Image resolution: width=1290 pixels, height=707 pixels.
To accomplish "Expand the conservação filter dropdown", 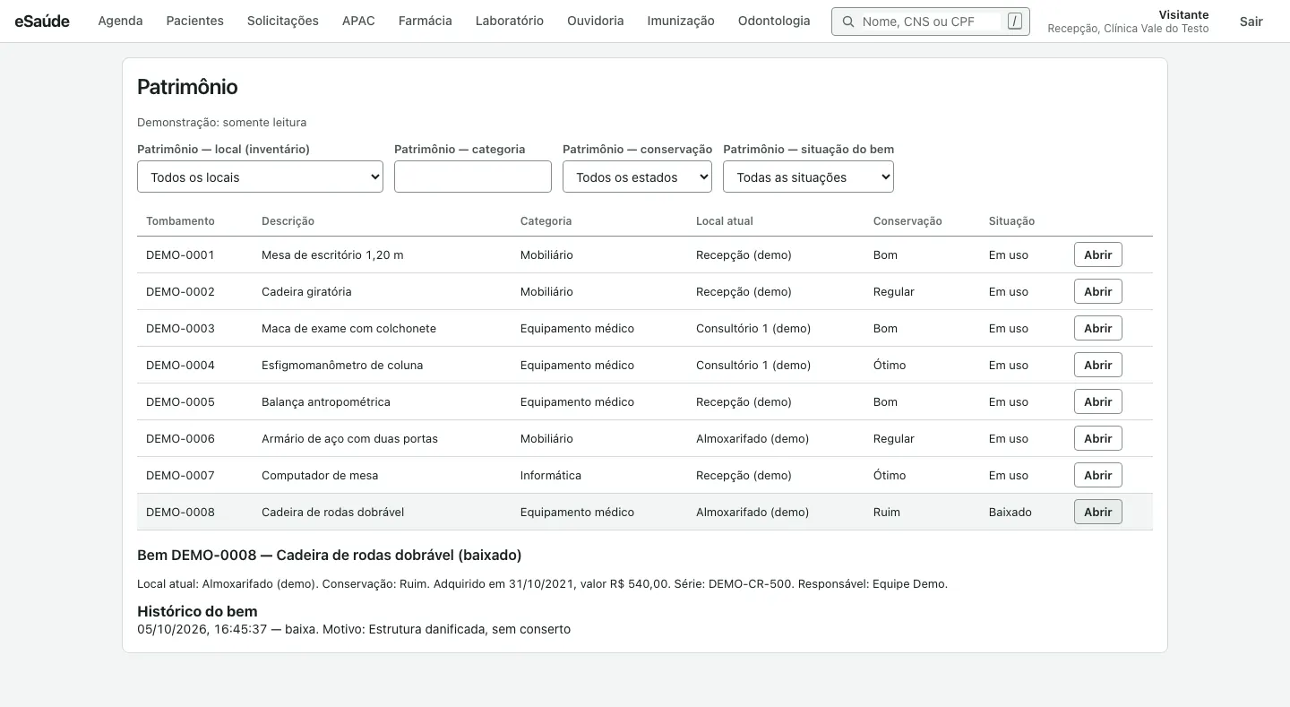I will (x=637, y=177).
